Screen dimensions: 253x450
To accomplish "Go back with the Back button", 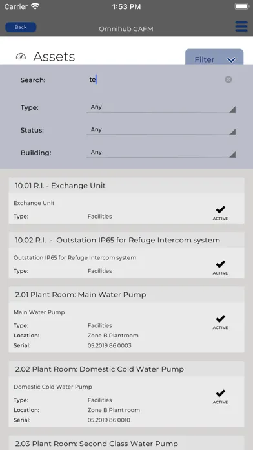I will click(x=21, y=27).
